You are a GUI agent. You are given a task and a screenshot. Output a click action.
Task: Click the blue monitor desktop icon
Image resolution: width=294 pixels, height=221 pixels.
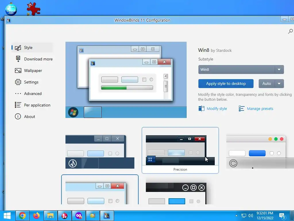[x=11, y=9]
